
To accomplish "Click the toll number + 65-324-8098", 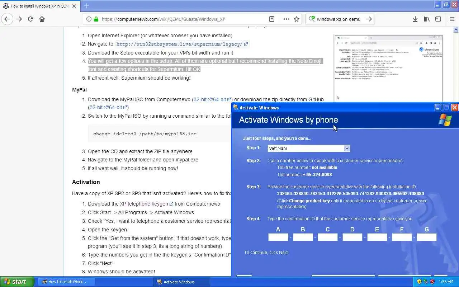I will point(317,175).
